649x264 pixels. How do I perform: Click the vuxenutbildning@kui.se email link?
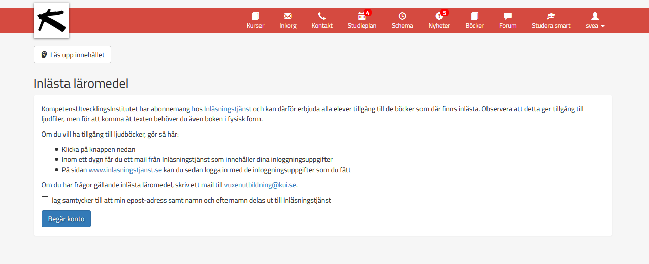tap(260, 185)
